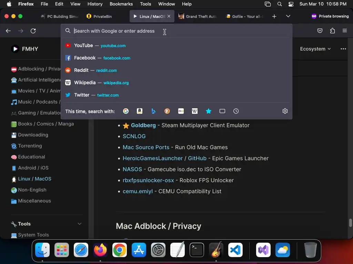Select Twitter suggestion in dropdown
This screenshot has width=353, height=264.
pos(176,95)
